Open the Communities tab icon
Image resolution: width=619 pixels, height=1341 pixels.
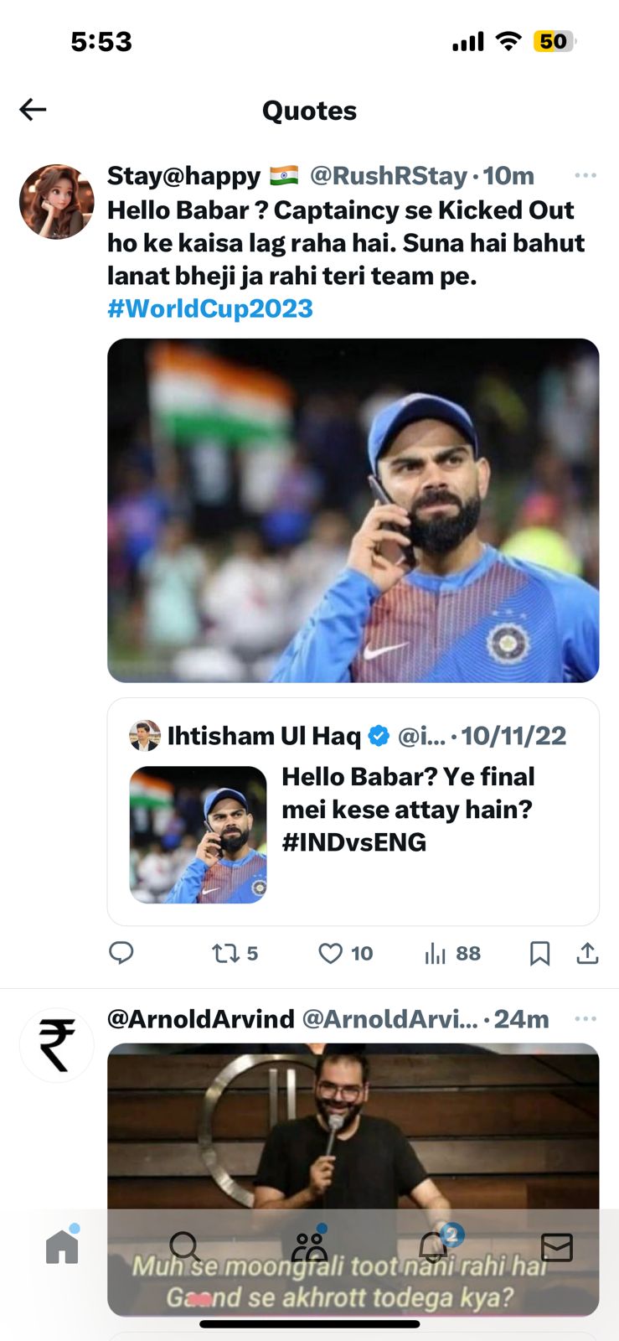point(309,1247)
